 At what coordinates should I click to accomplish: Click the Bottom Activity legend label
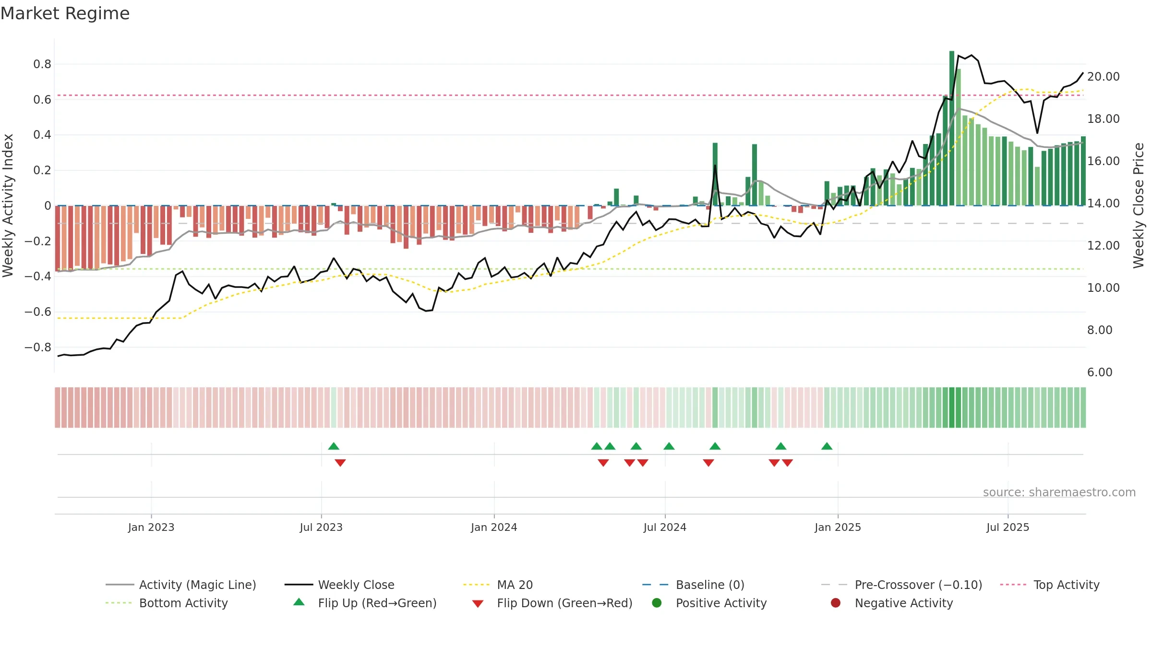pyautogui.click(x=183, y=603)
